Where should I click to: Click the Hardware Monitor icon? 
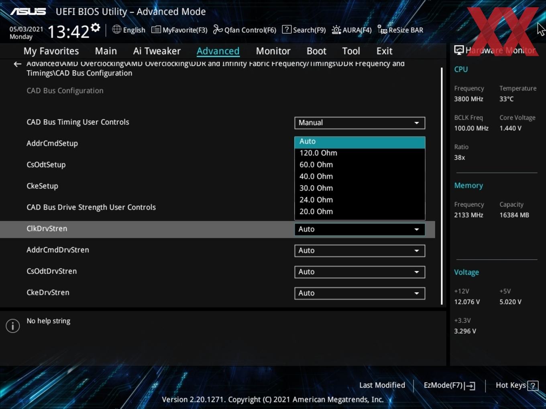[x=459, y=50]
